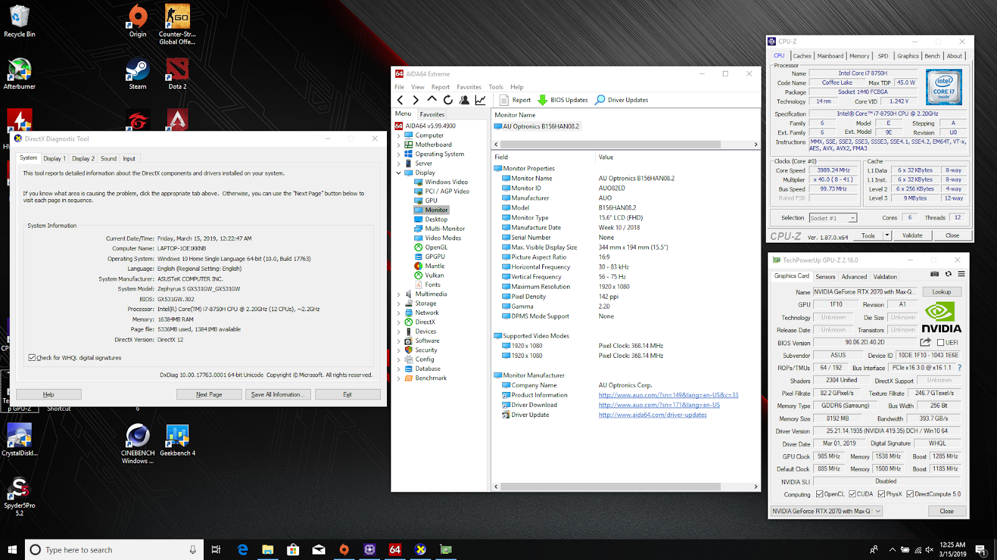997x560 pixels.
Task: Toggle the PhysX checkbox in GPU-Z
Action: coord(881,494)
